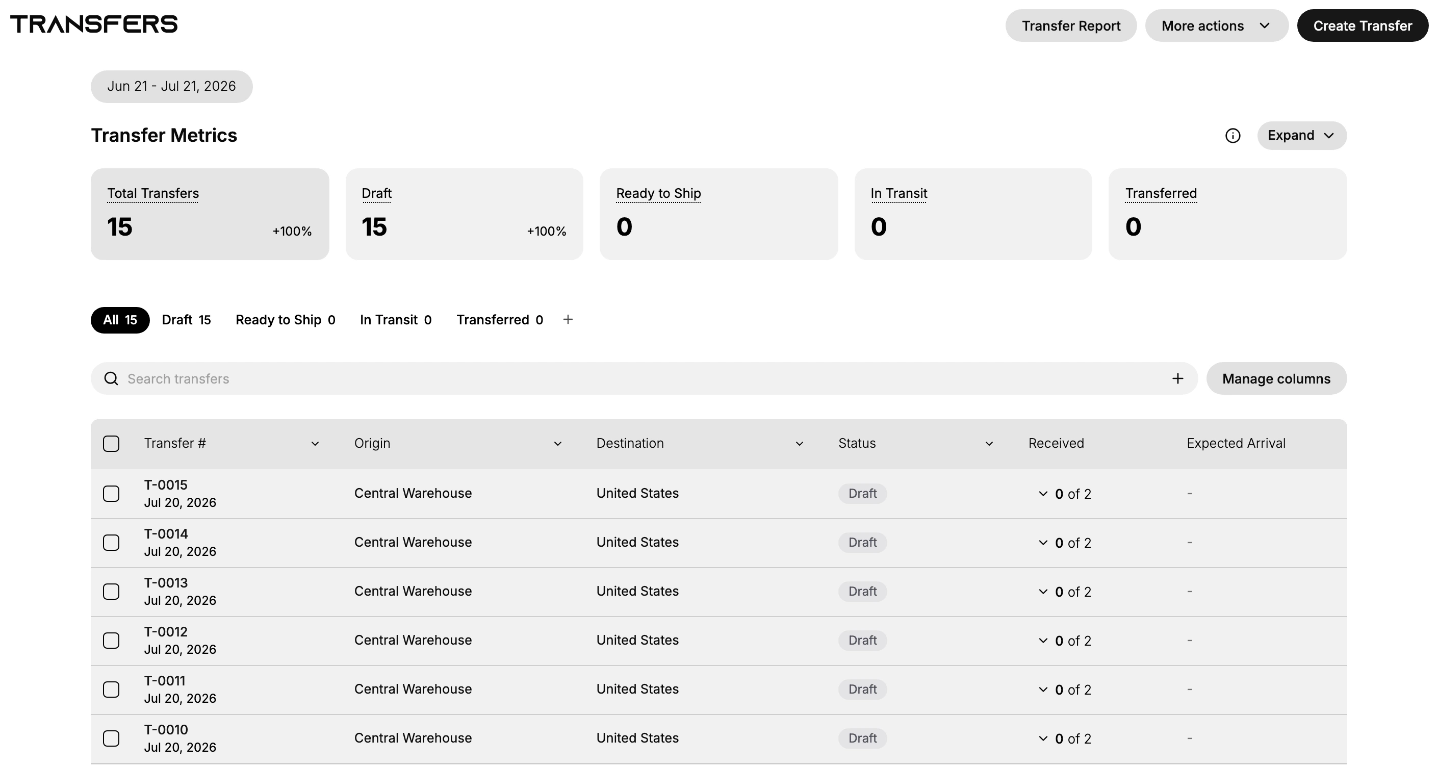Check the T-0013 row checkbox
Image resolution: width=1438 pixels, height=765 pixels.
(111, 591)
